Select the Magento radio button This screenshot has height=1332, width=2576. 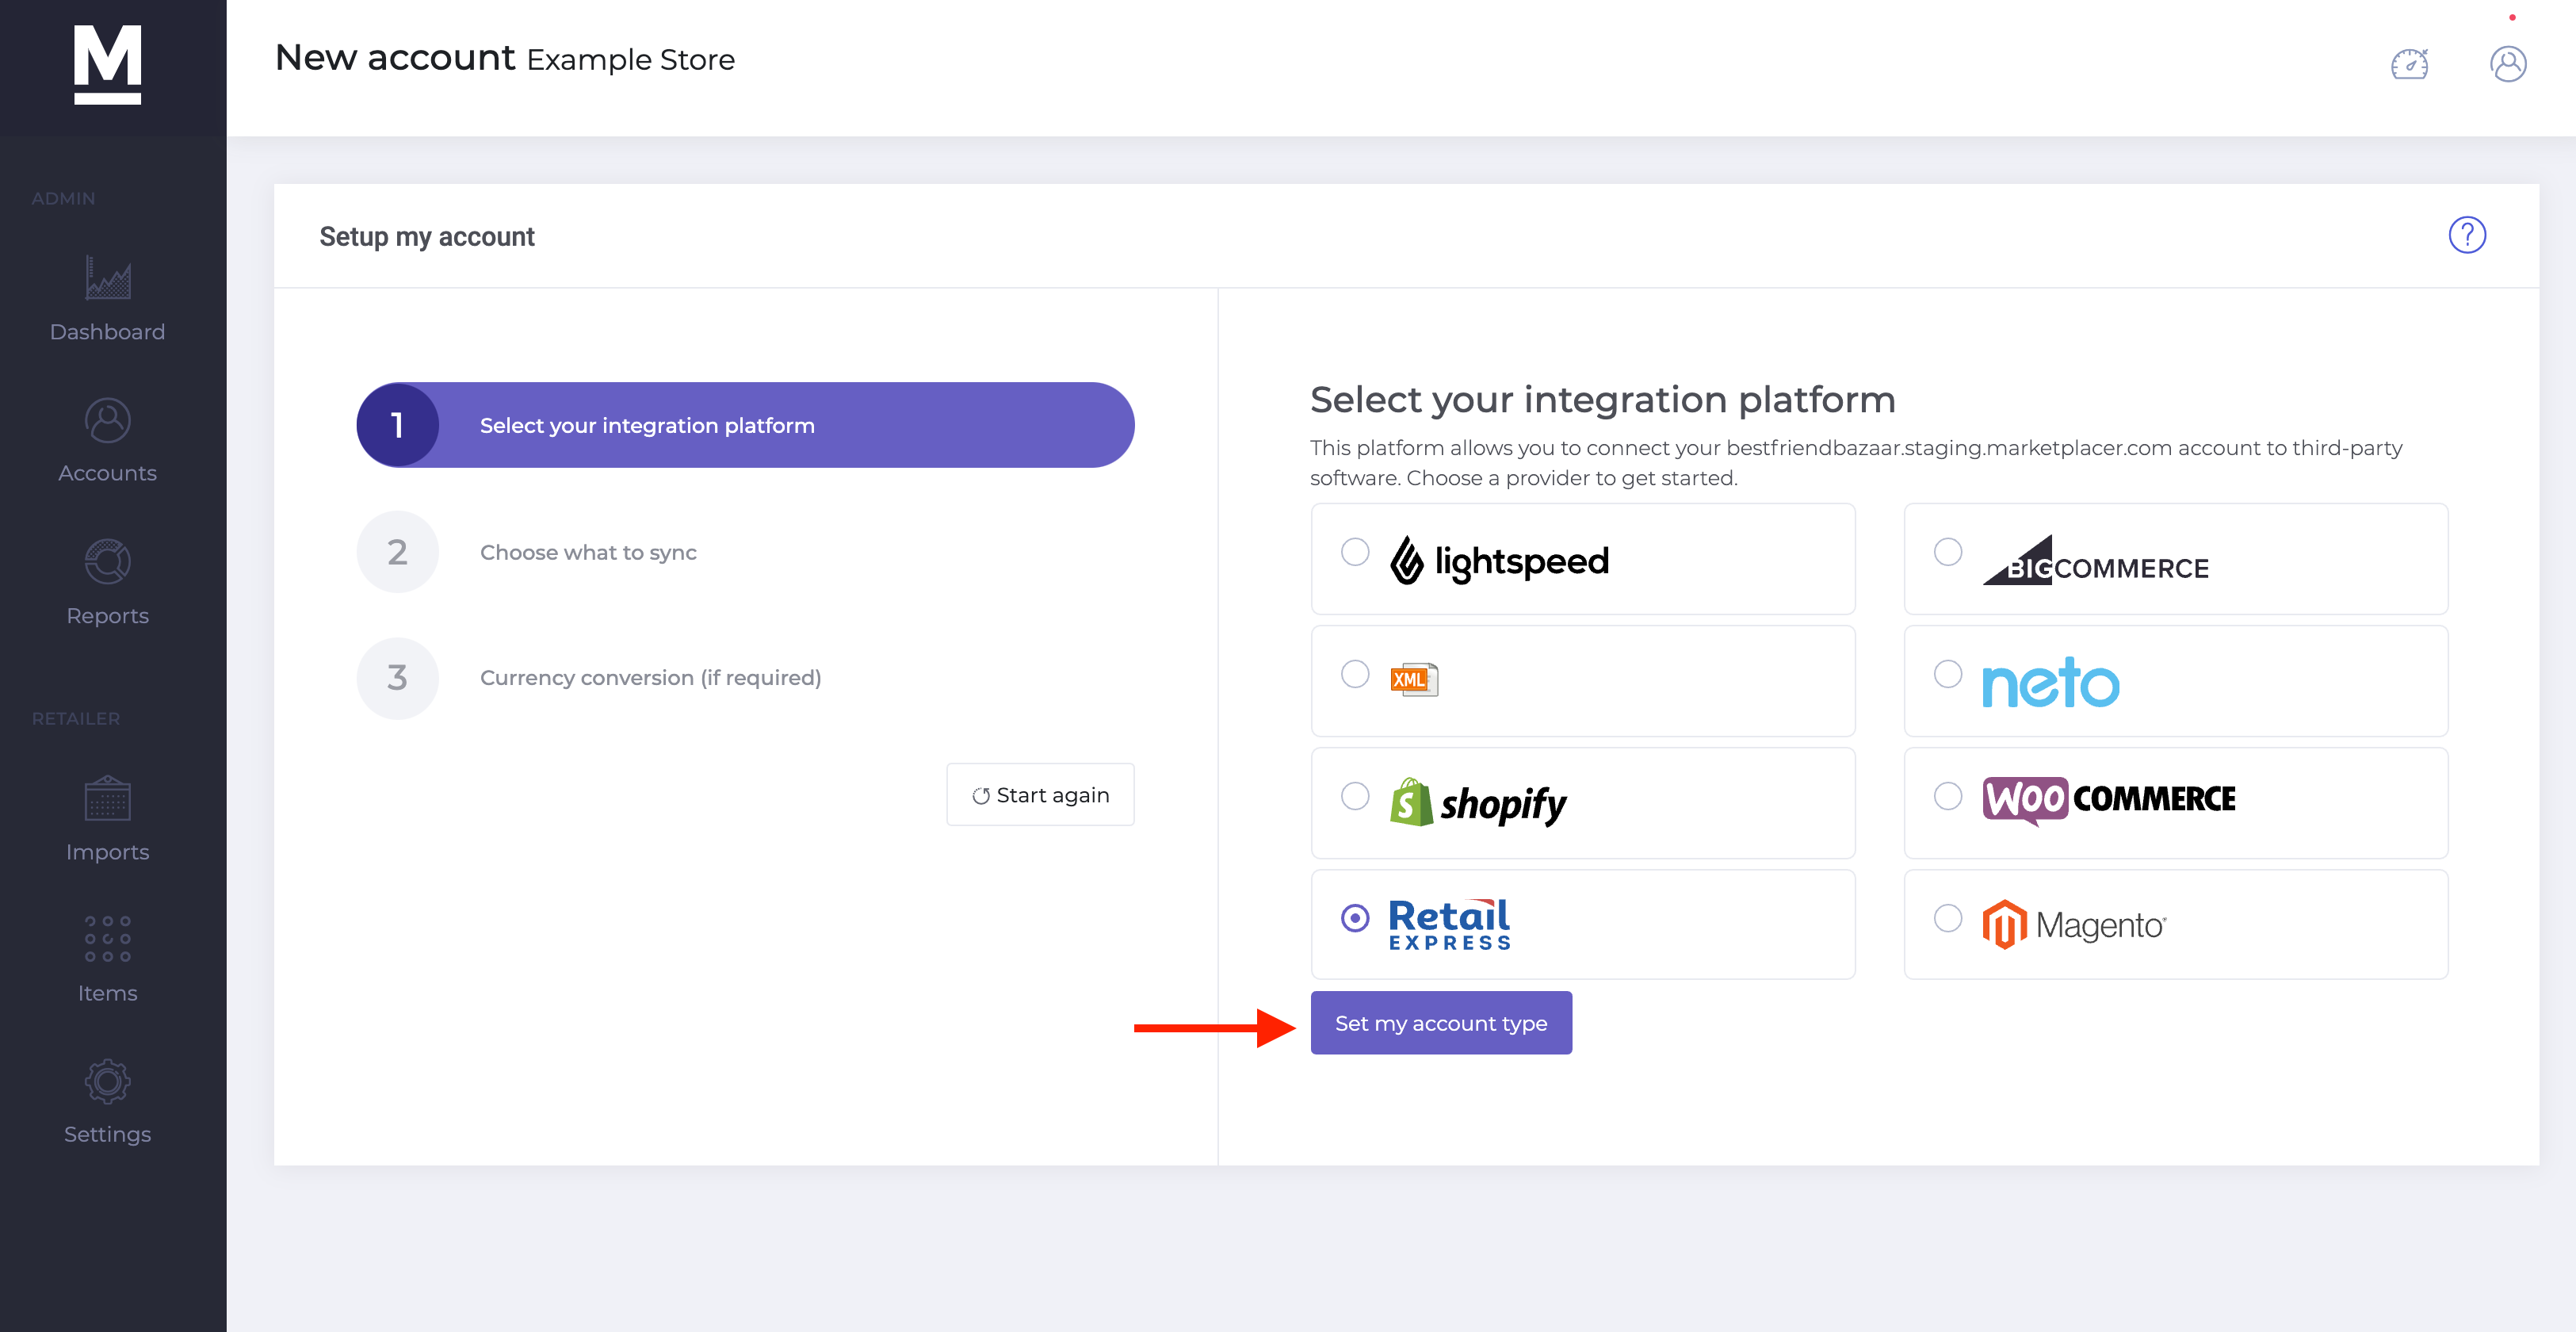coord(1948,918)
